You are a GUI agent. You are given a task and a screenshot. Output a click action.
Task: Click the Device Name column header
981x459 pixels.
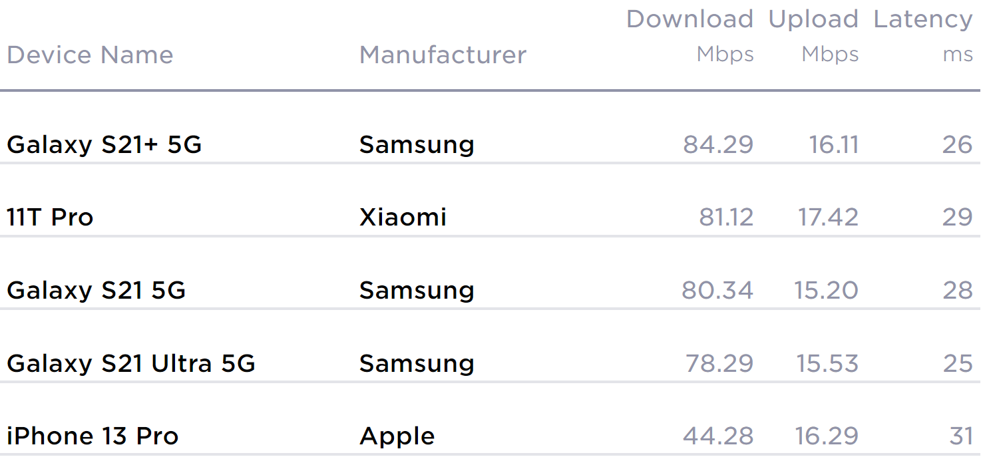point(90,55)
